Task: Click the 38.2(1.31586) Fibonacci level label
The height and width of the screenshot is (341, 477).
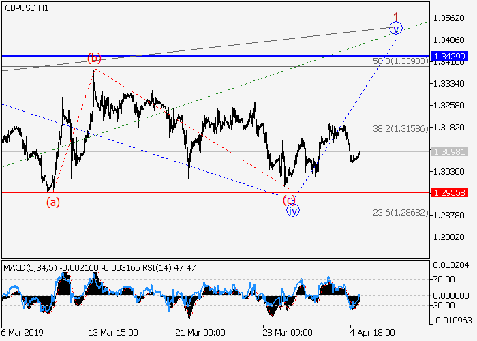Action: click(x=398, y=128)
